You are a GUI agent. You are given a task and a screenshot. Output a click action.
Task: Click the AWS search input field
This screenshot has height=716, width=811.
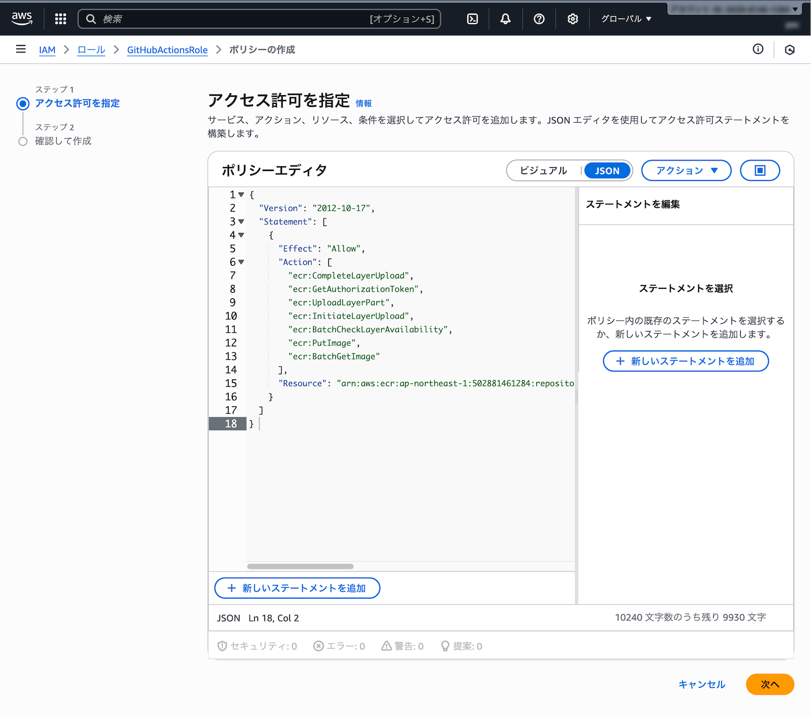click(x=232, y=19)
